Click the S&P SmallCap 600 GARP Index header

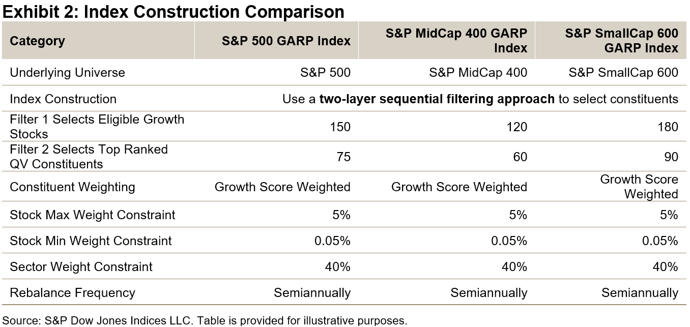621,41
